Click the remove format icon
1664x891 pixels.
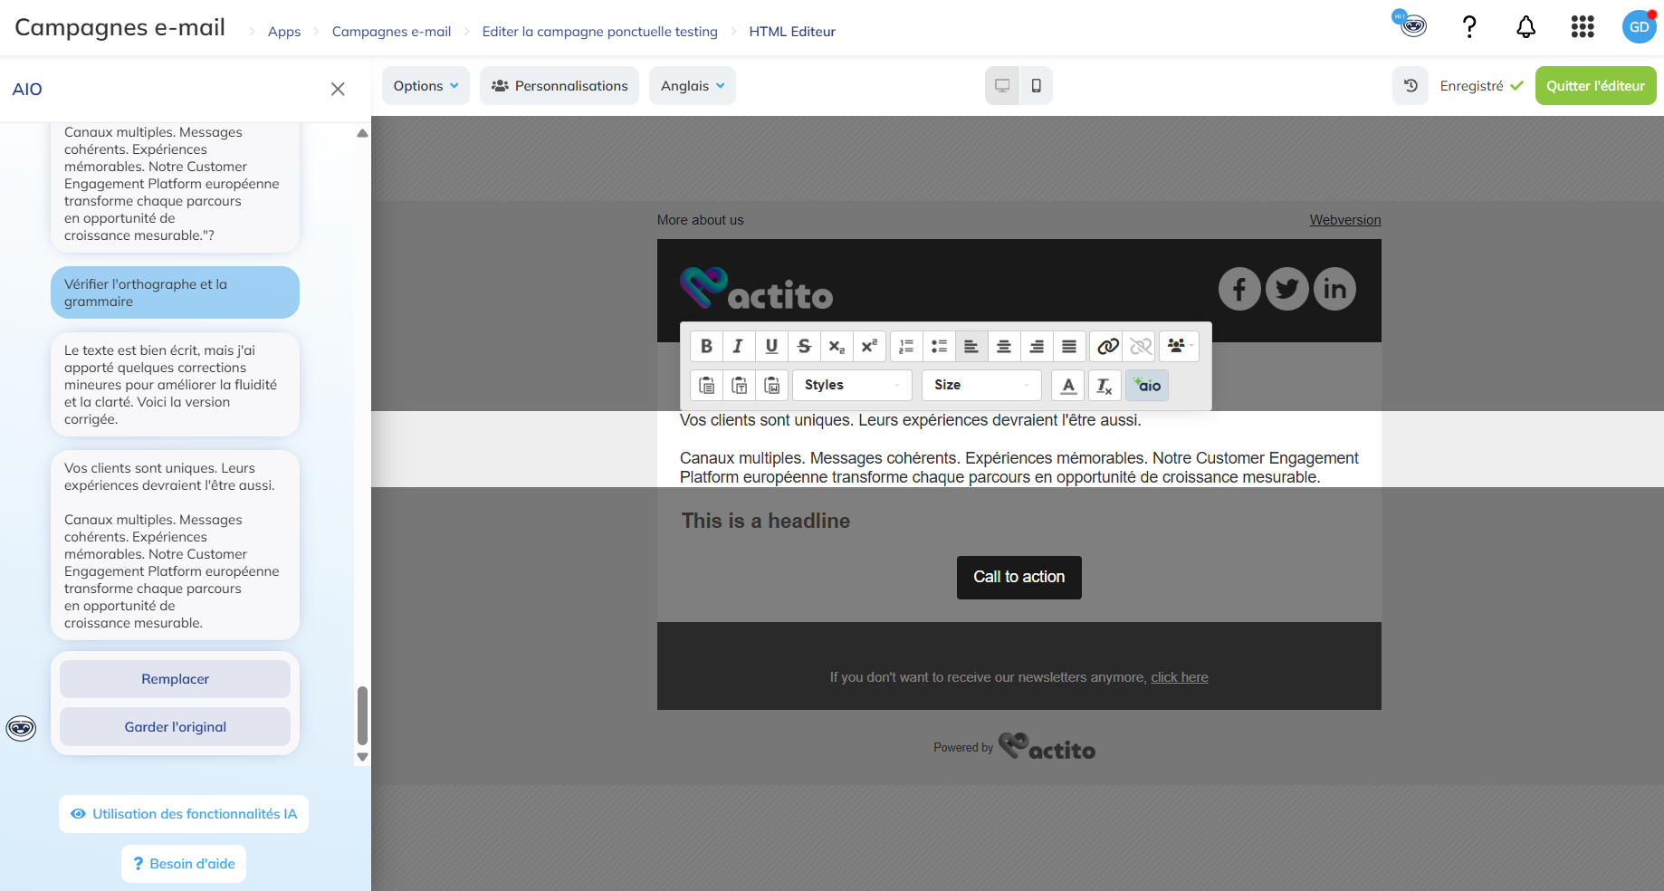[x=1105, y=385]
